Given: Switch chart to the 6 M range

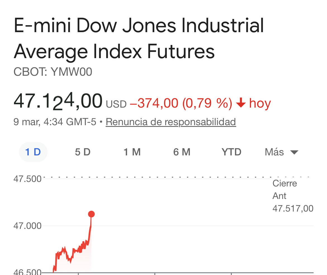Looking at the screenshot, I should point(182,152).
